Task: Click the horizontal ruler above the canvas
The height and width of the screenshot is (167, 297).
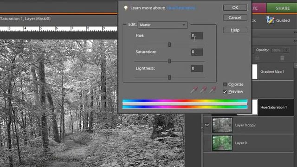Action: click(59, 29)
